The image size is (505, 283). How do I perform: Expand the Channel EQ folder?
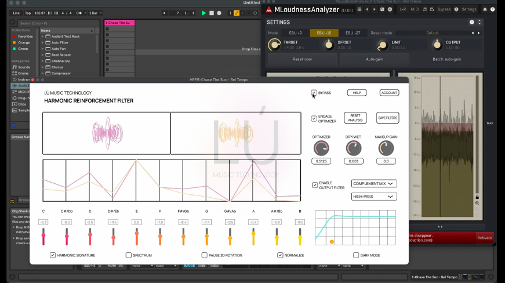click(42, 61)
